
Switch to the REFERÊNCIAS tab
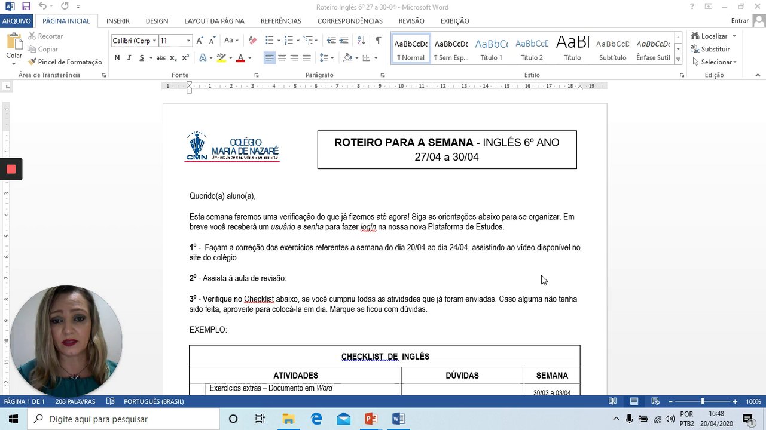[x=280, y=21]
